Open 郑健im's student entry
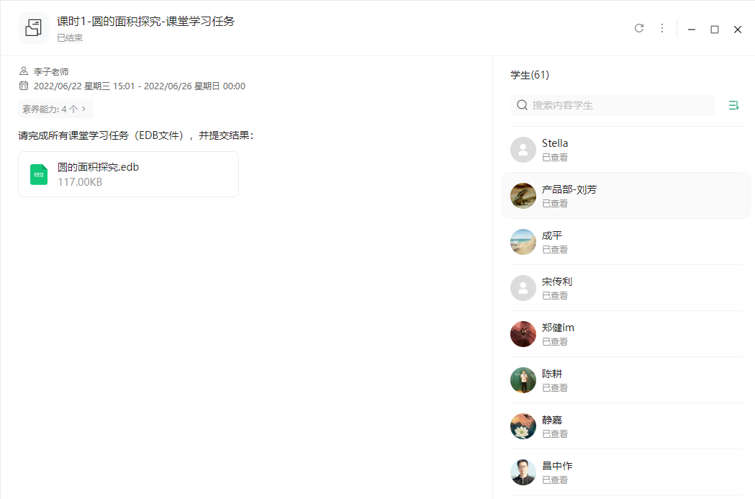 (x=626, y=334)
